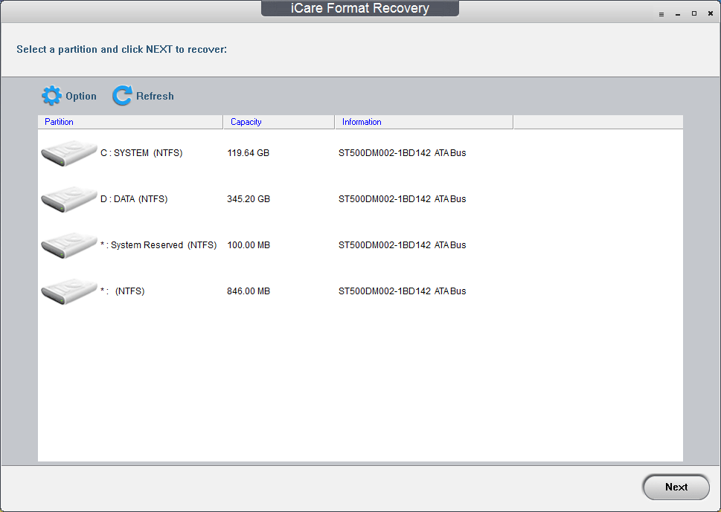The width and height of the screenshot is (721, 512).
Task: Minimize the iCare Format Recovery window
Action: tap(678, 14)
